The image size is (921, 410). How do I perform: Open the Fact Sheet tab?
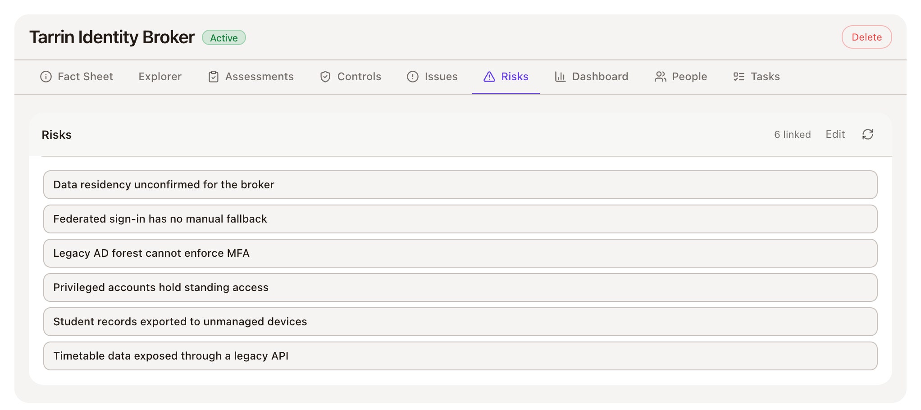click(x=77, y=77)
